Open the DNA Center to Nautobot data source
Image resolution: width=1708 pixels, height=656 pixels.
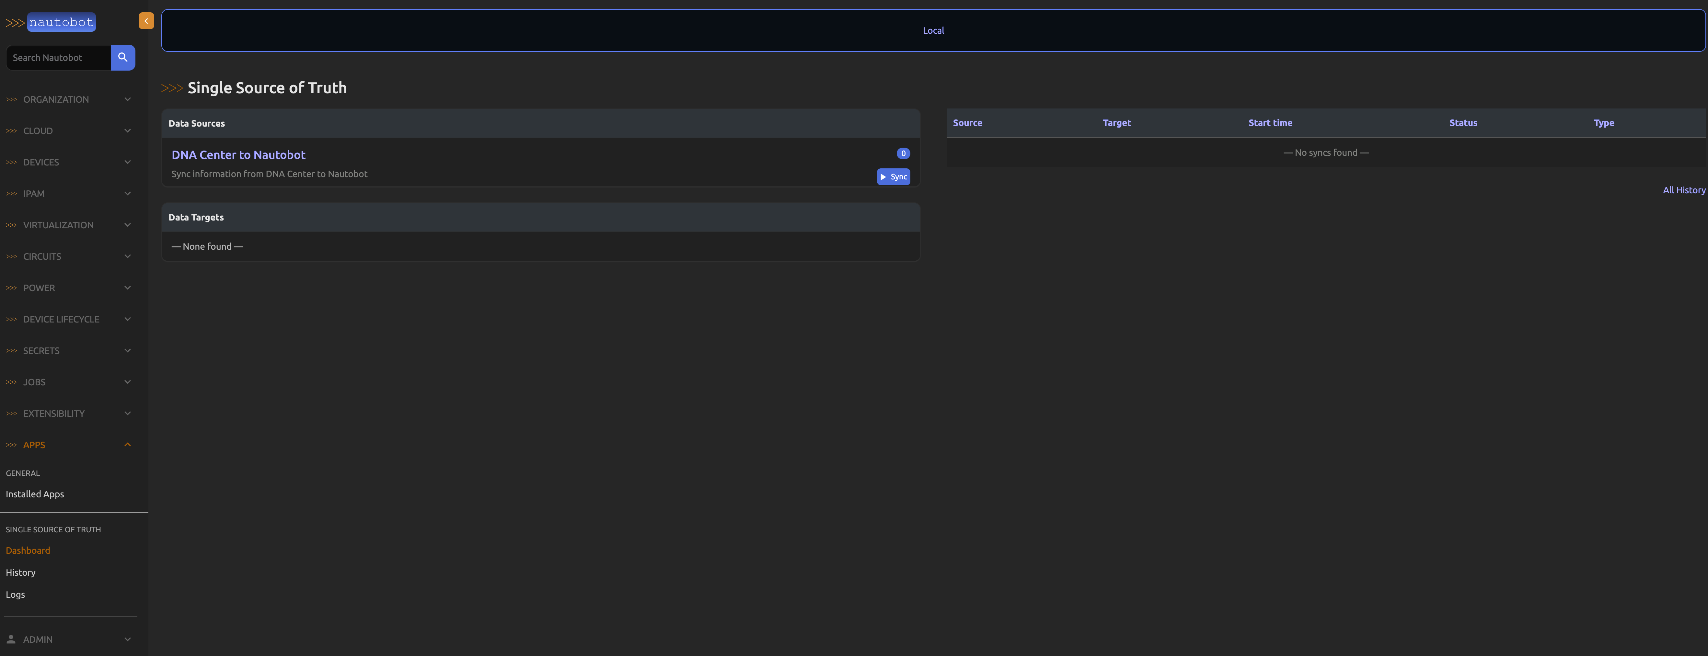[x=238, y=154]
